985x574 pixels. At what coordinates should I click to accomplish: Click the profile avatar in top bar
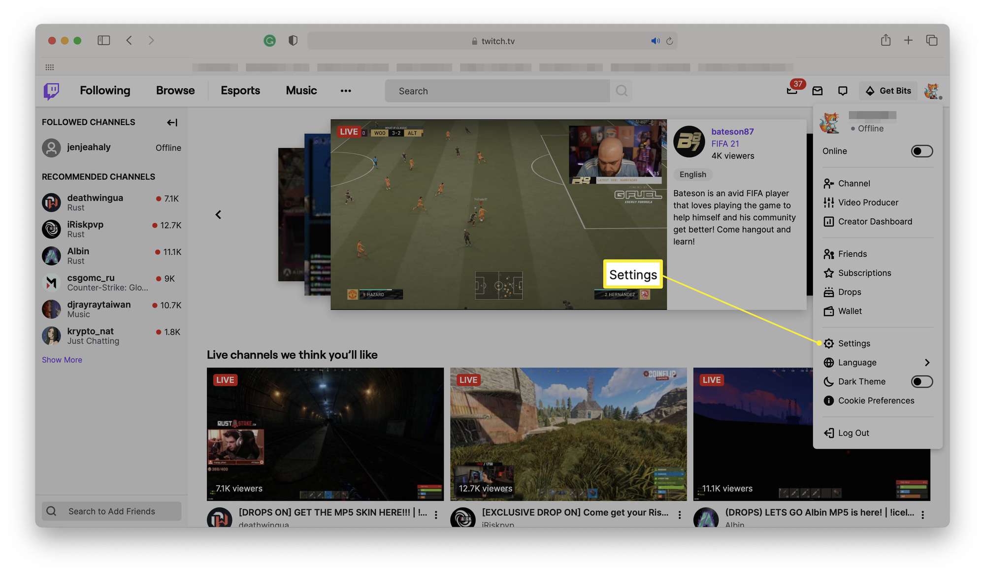coord(932,91)
